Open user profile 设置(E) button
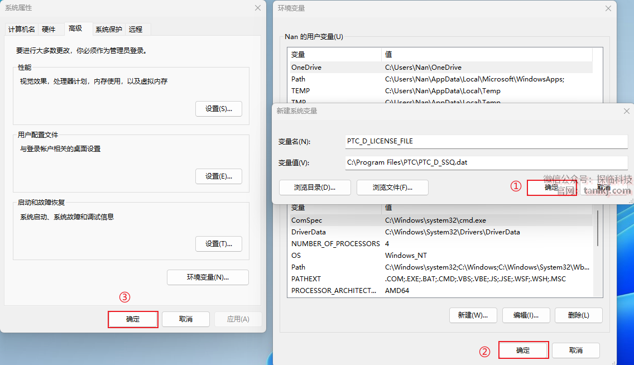634x365 pixels. 218,176
